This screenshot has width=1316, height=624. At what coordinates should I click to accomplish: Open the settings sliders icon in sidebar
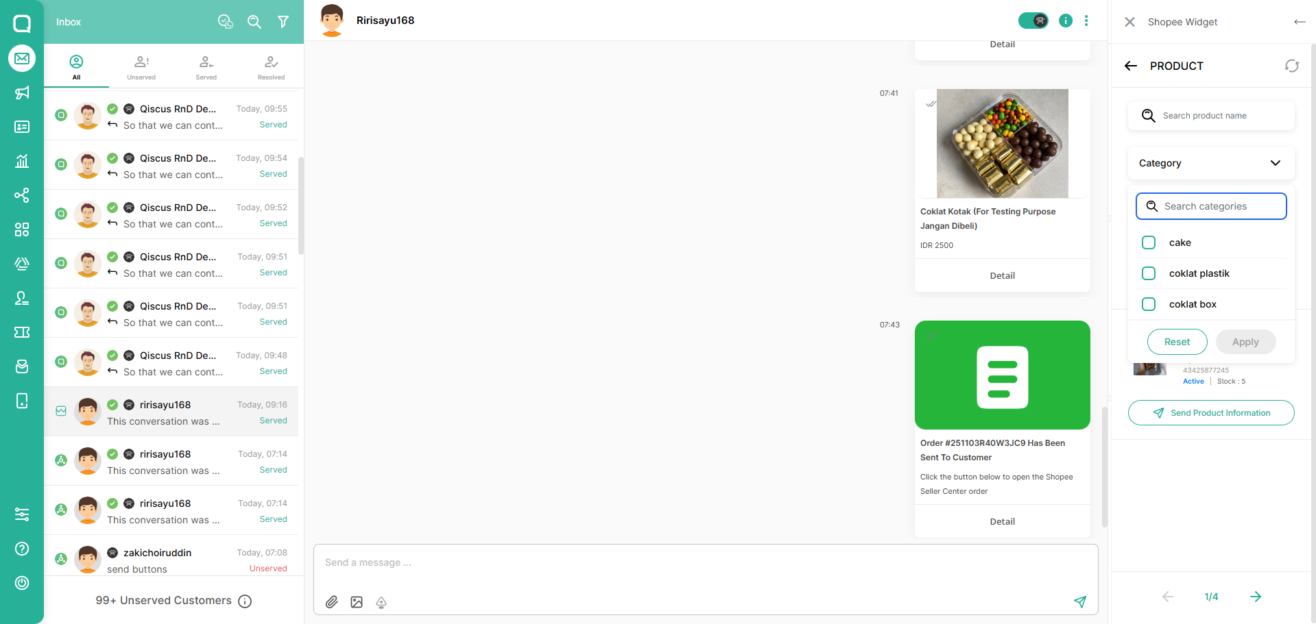(22, 514)
